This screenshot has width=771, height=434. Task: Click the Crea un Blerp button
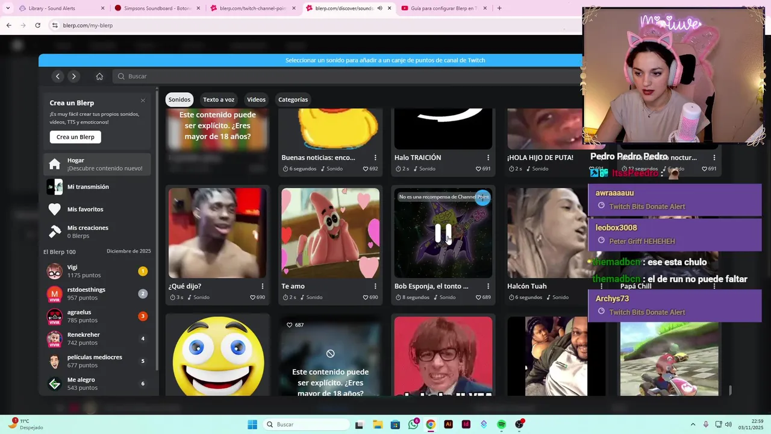click(x=75, y=137)
